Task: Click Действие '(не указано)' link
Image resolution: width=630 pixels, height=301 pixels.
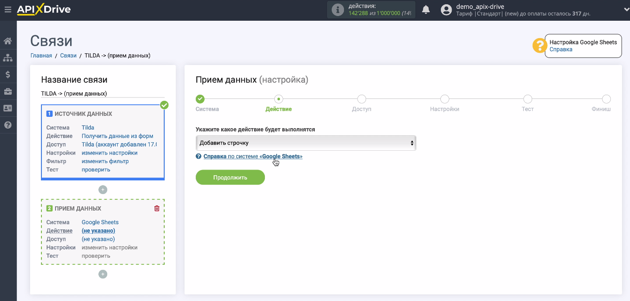Action: (x=98, y=231)
